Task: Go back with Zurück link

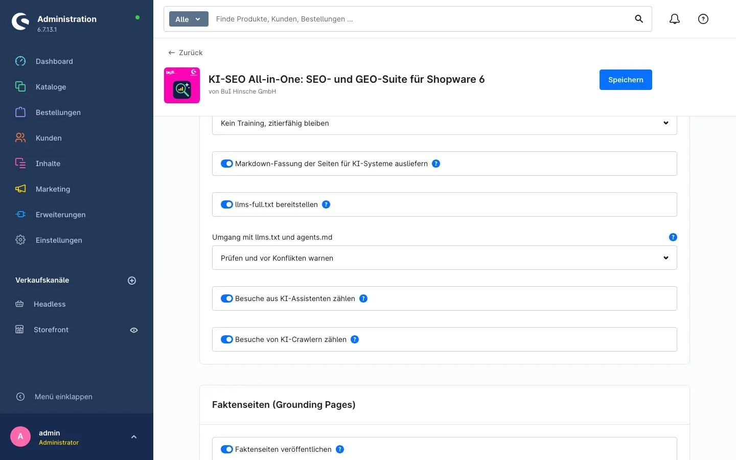Action: [185, 53]
